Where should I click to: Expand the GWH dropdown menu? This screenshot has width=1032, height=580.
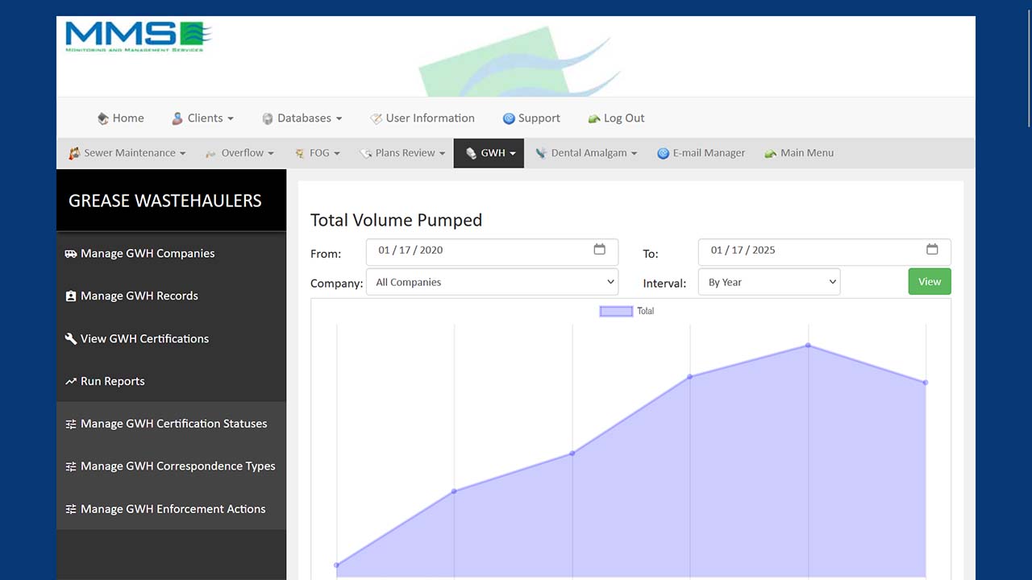point(489,153)
